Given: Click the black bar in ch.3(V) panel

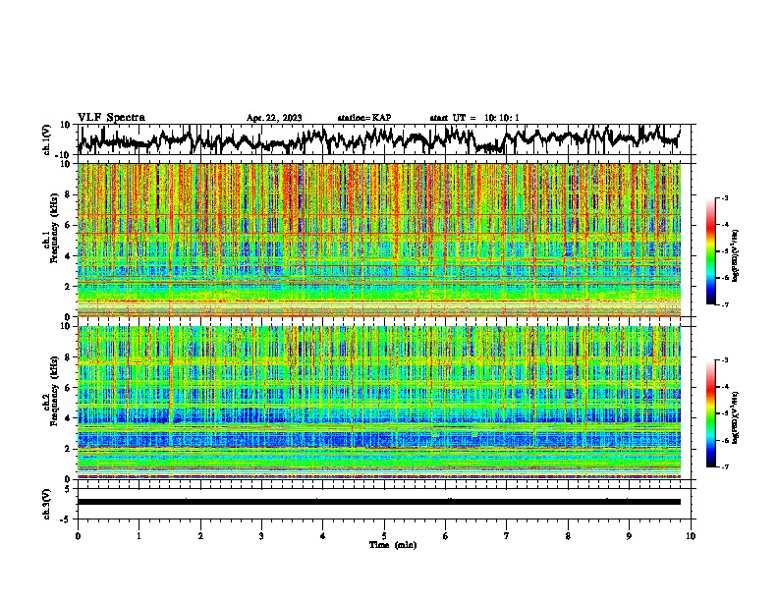Looking at the screenshot, I should (x=379, y=502).
